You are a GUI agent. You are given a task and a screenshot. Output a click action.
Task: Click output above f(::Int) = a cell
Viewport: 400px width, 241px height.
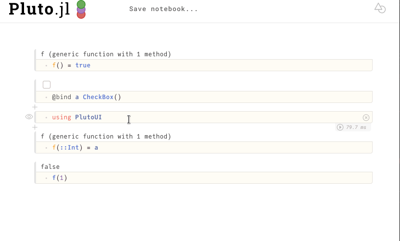[106, 136]
